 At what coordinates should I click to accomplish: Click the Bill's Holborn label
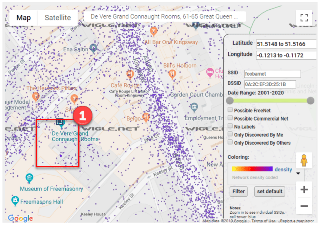pyautogui.click(x=180, y=66)
